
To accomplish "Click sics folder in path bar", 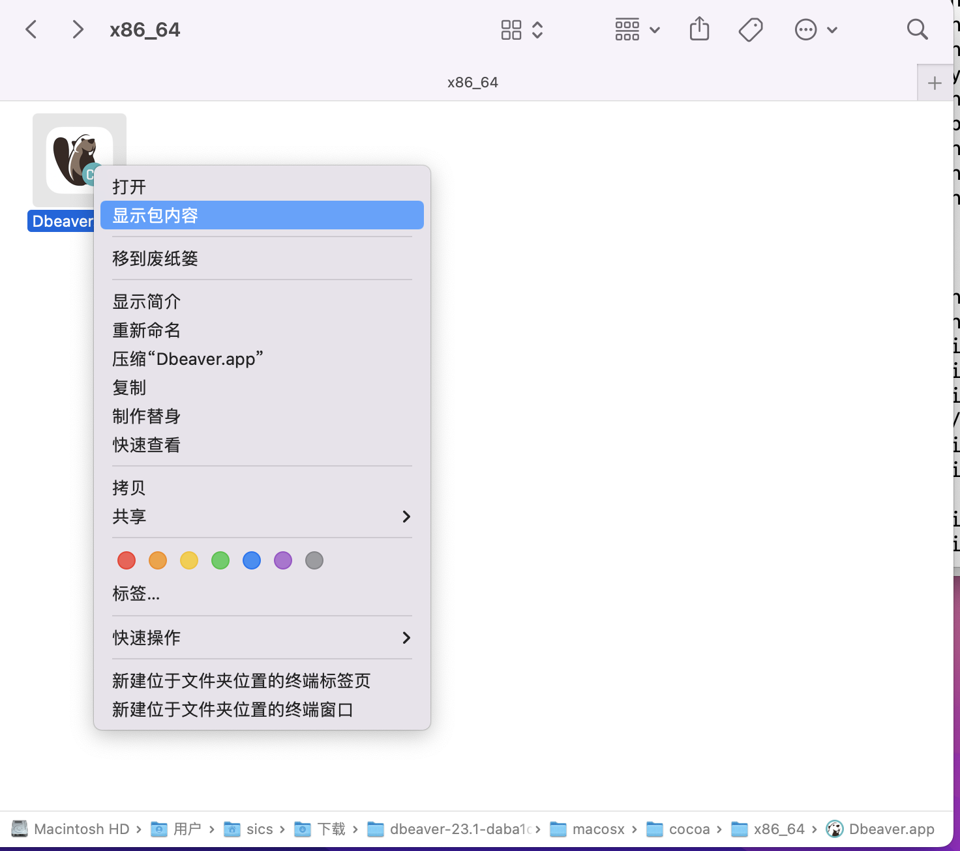I will click(x=248, y=829).
